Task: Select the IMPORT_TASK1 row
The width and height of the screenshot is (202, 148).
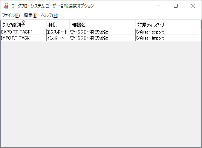Action: (101, 38)
